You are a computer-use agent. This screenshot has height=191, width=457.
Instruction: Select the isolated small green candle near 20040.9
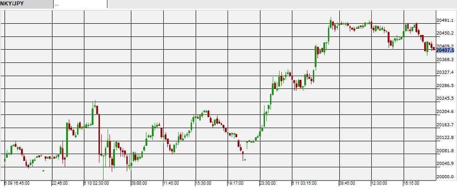click(x=245, y=160)
